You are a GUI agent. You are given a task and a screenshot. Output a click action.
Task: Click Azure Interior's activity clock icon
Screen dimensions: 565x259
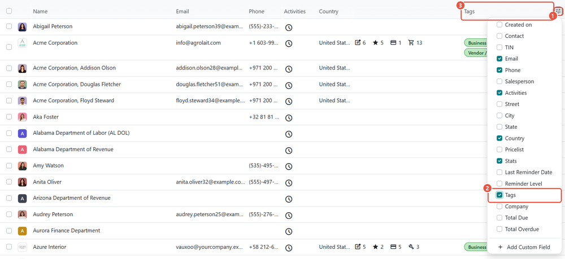pyautogui.click(x=289, y=248)
